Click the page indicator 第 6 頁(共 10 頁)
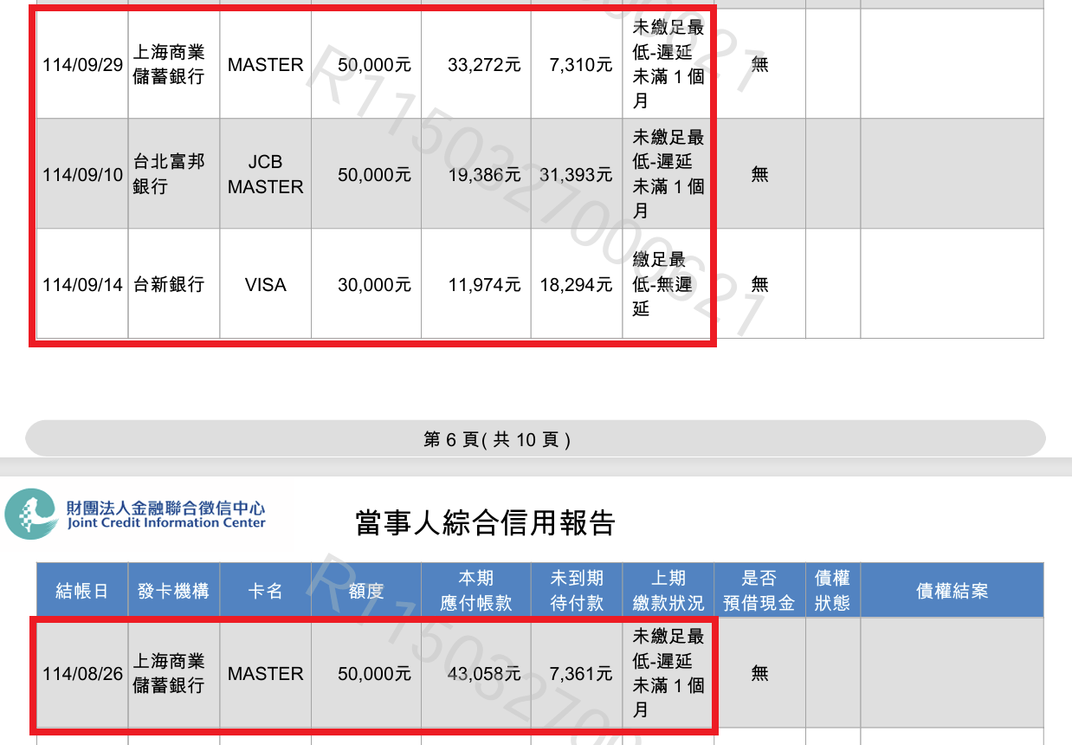This screenshot has height=745, width=1072. tap(497, 440)
